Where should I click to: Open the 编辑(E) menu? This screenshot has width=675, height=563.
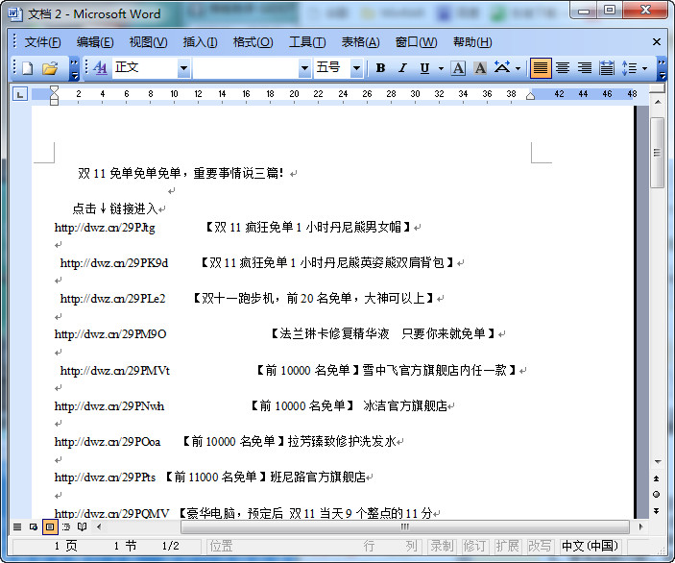95,42
